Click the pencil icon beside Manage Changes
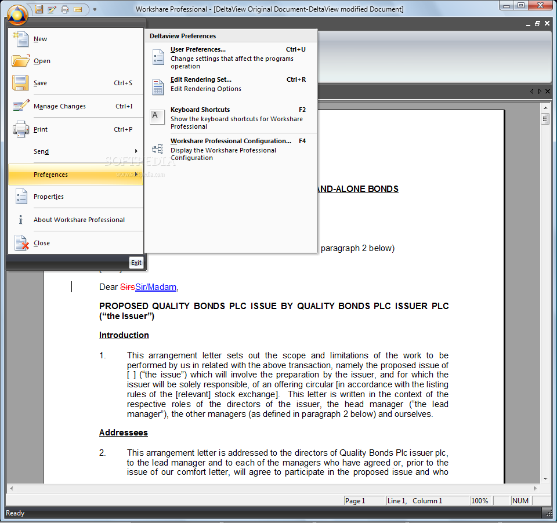Screen dimensions: 557x523 tap(21, 106)
